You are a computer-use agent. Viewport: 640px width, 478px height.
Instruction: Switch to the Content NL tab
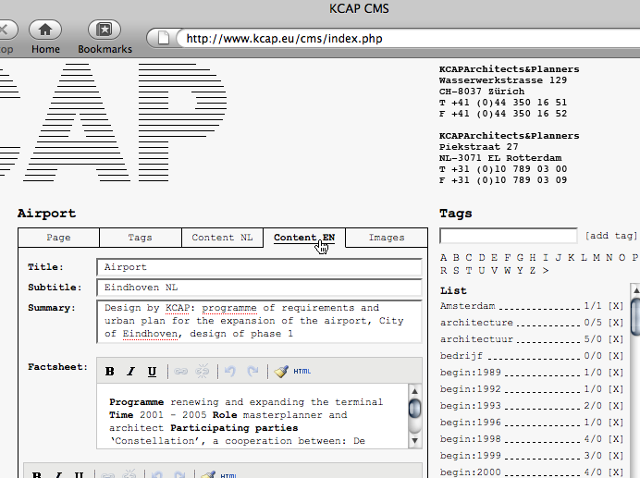pos(222,238)
